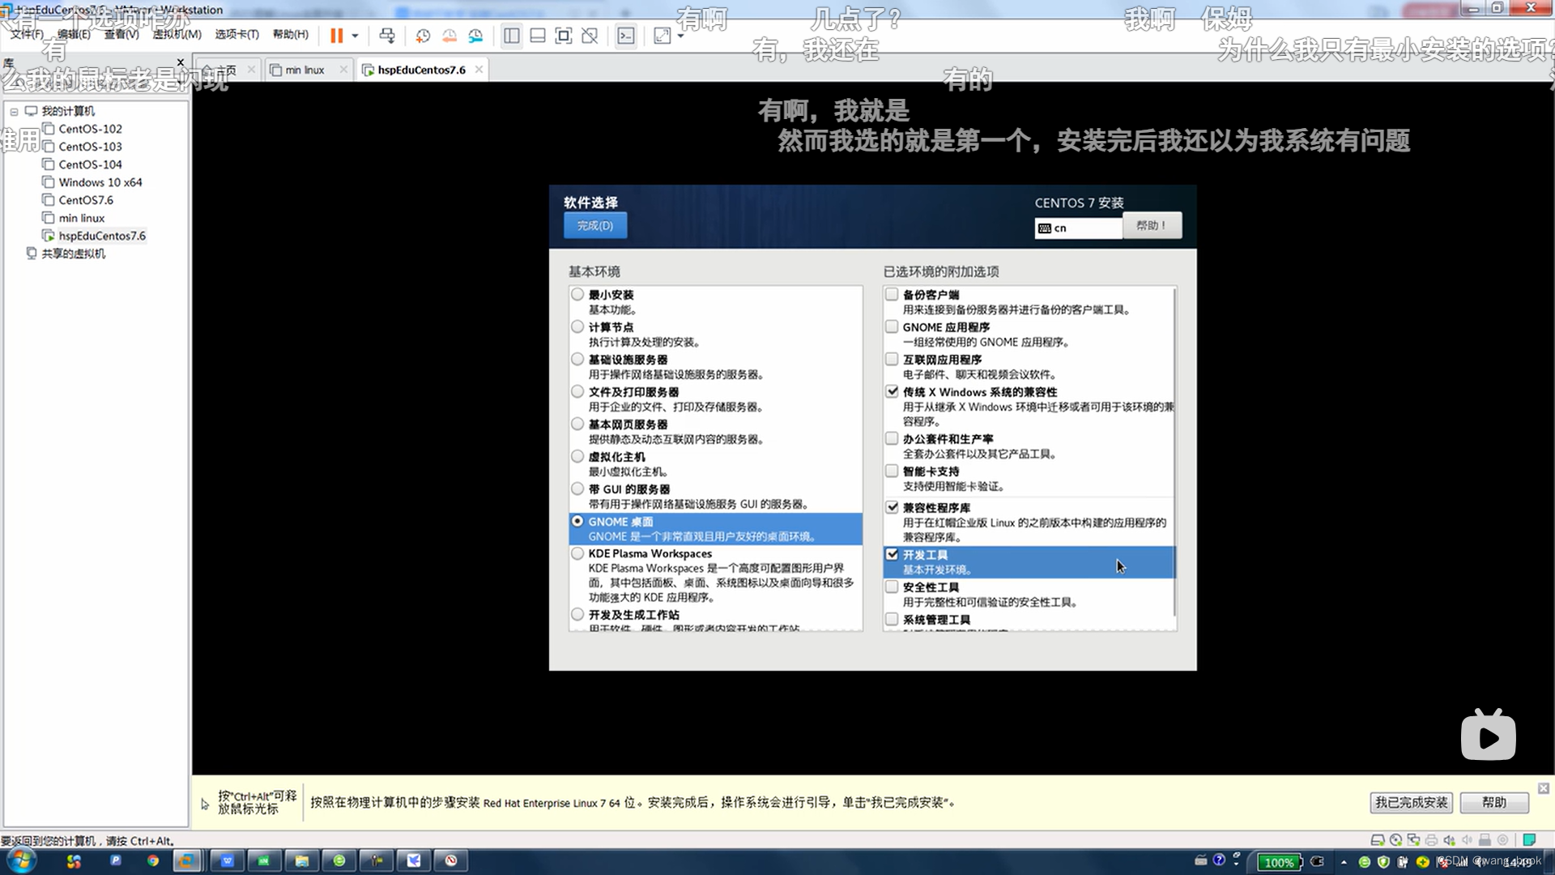Screen dimensions: 1555x875
Task: Open the 帮助(H) menu
Action: (x=290, y=34)
